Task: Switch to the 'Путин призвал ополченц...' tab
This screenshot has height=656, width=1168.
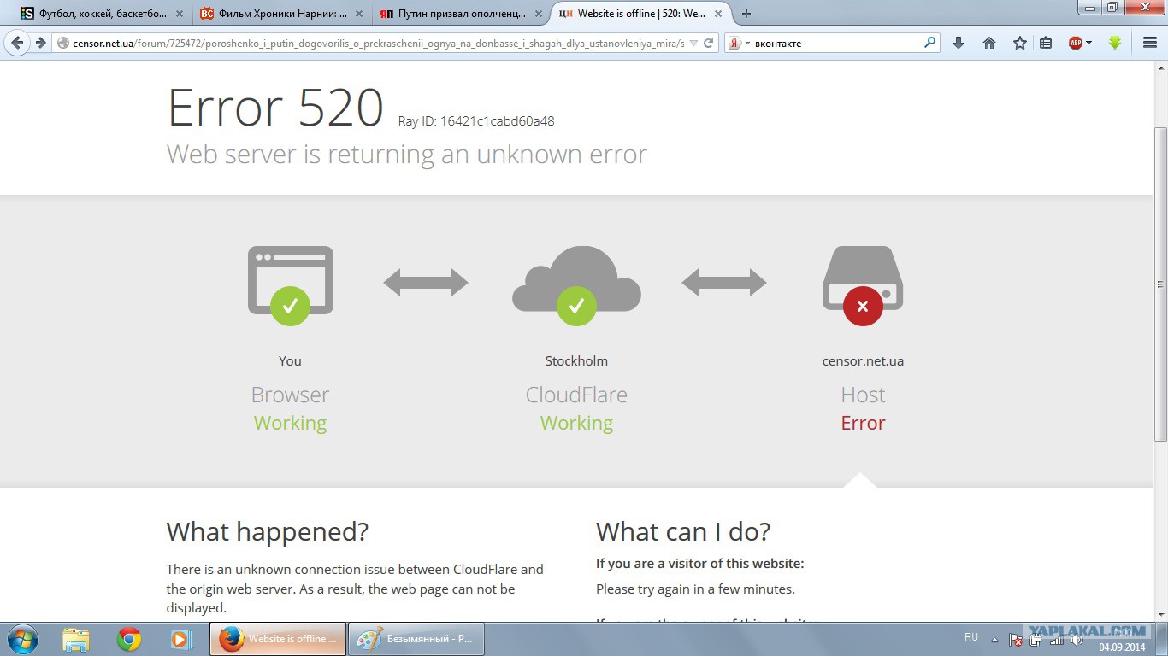Action: [463, 14]
